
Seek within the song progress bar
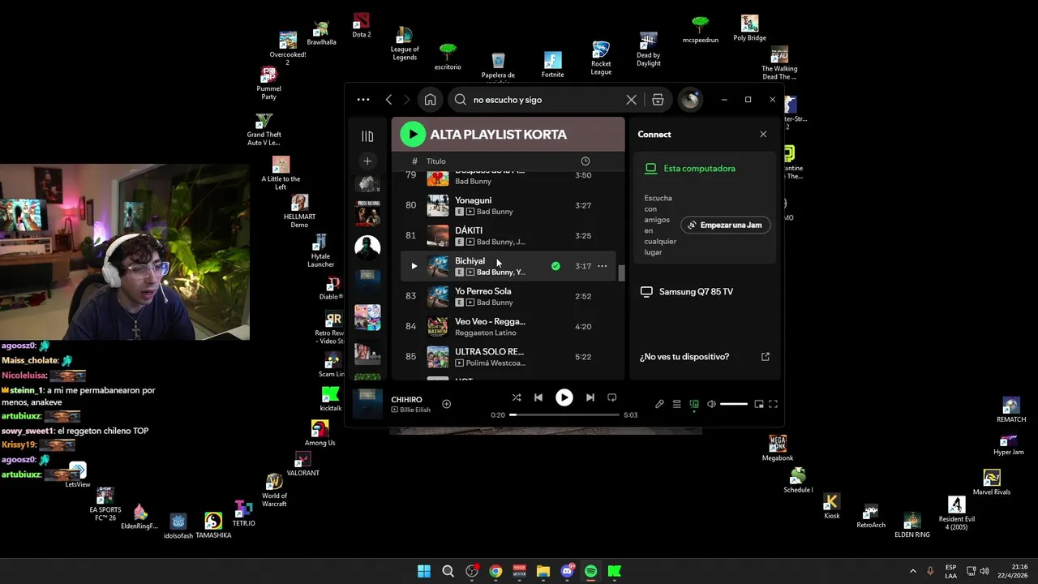tap(564, 415)
